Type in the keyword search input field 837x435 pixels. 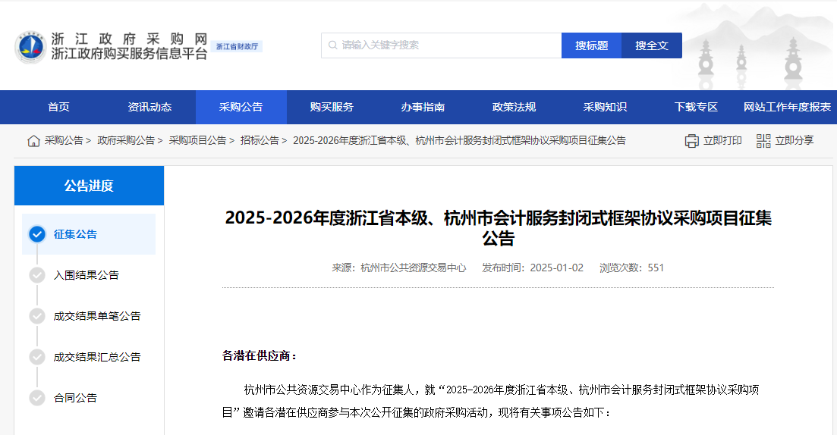[448, 45]
